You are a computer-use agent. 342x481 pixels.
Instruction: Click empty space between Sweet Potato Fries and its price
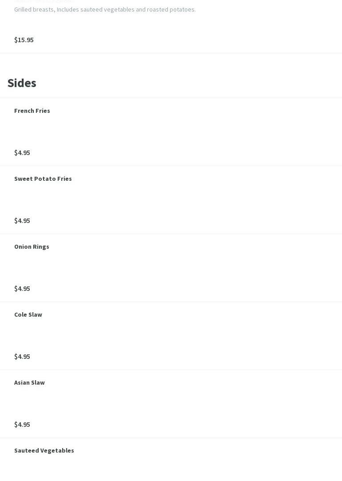pyautogui.click(x=133, y=199)
